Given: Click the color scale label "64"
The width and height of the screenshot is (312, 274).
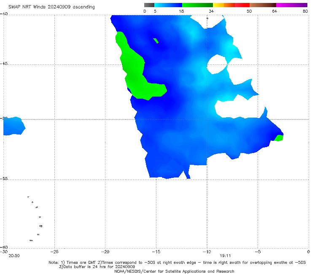Looking at the screenshot, I should [x=274, y=11].
